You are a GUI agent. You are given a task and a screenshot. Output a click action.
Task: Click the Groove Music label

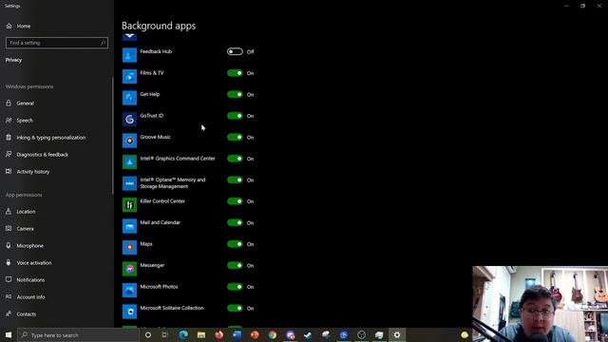[155, 137]
